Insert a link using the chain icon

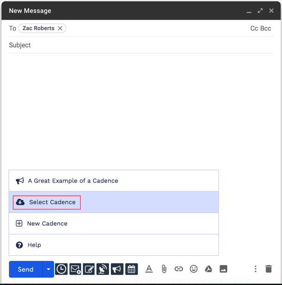pyautogui.click(x=179, y=269)
